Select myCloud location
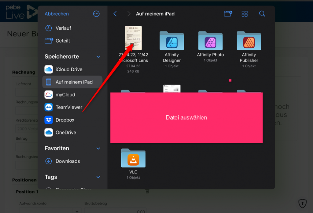 coord(72,95)
